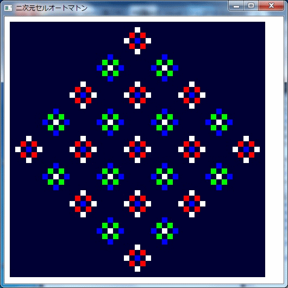Click the 二次元セルオートマトン title text
288x288 pixels.
pos(52,8)
